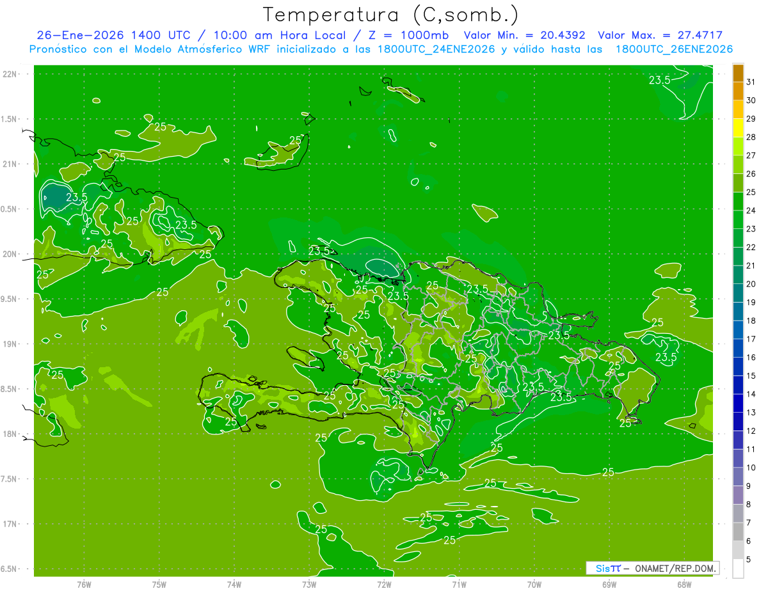Click the color bar value "31"
This screenshot has height=593, width=768.
coord(751,81)
